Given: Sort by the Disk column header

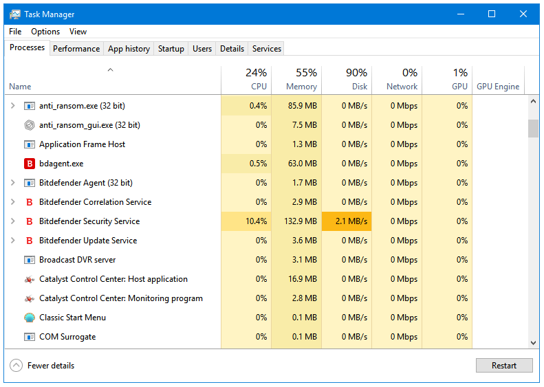Looking at the screenshot, I should [347, 80].
